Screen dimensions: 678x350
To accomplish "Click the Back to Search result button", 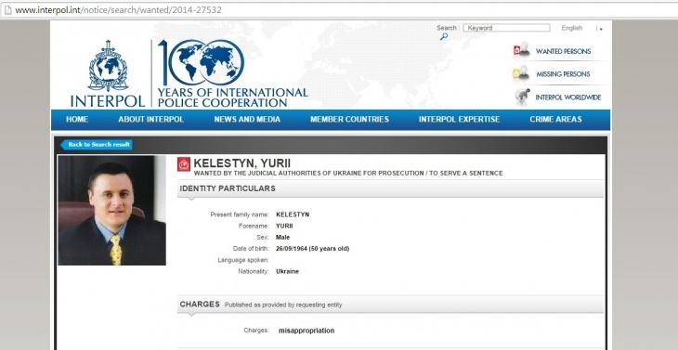I will [x=97, y=145].
